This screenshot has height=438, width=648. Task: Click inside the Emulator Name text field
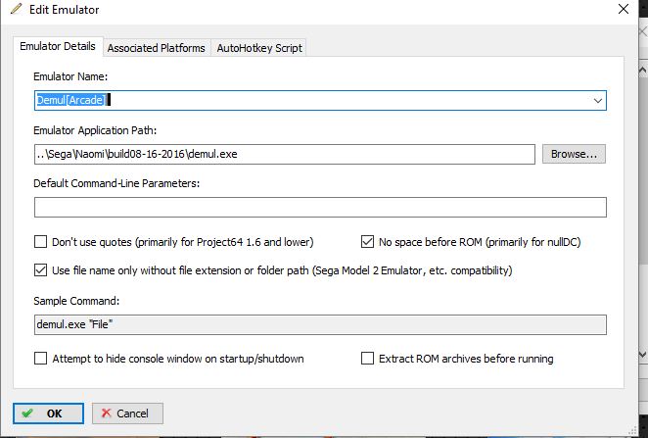tap(343, 100)
